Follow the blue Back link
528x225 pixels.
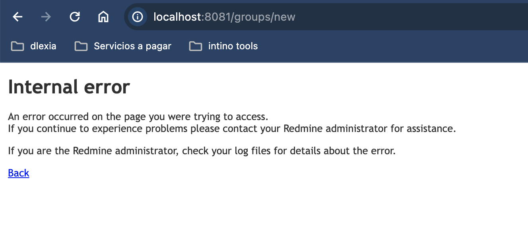(x=19, y=173)
